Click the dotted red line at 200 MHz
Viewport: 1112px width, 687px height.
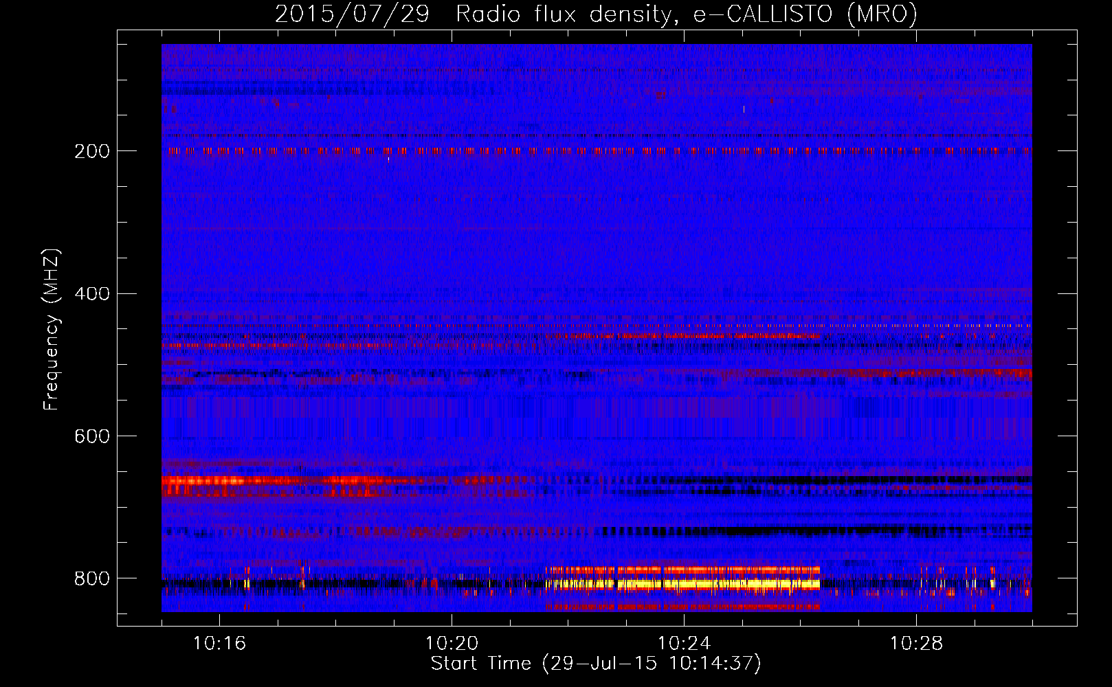tap(597, 150)
